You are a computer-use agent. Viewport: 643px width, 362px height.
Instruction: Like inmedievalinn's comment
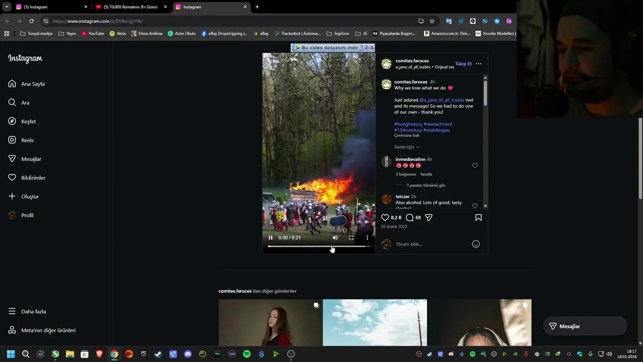click(475, 165)
